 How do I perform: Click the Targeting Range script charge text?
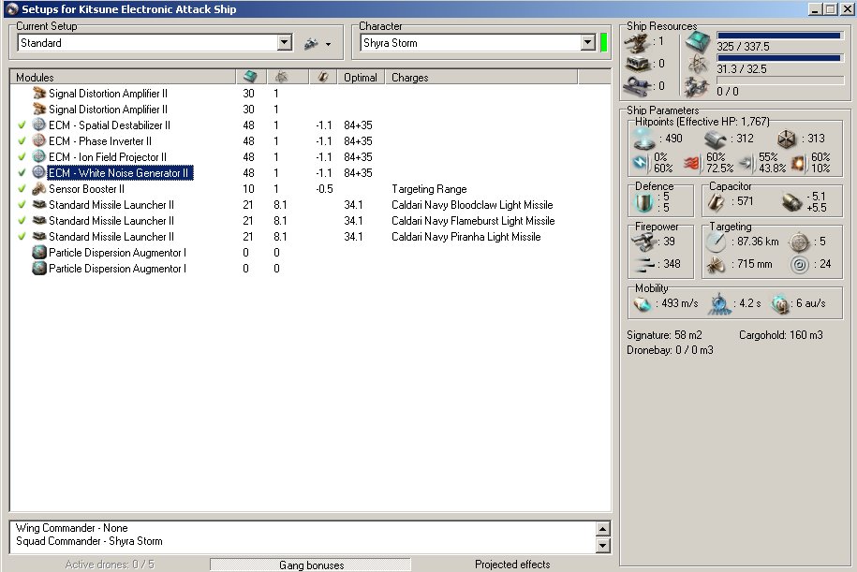429,189
